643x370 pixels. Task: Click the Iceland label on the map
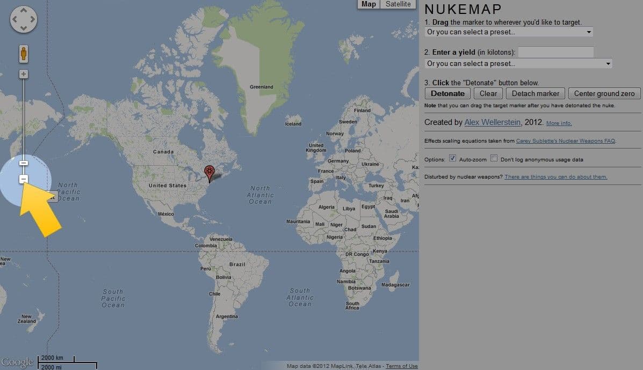293,124
